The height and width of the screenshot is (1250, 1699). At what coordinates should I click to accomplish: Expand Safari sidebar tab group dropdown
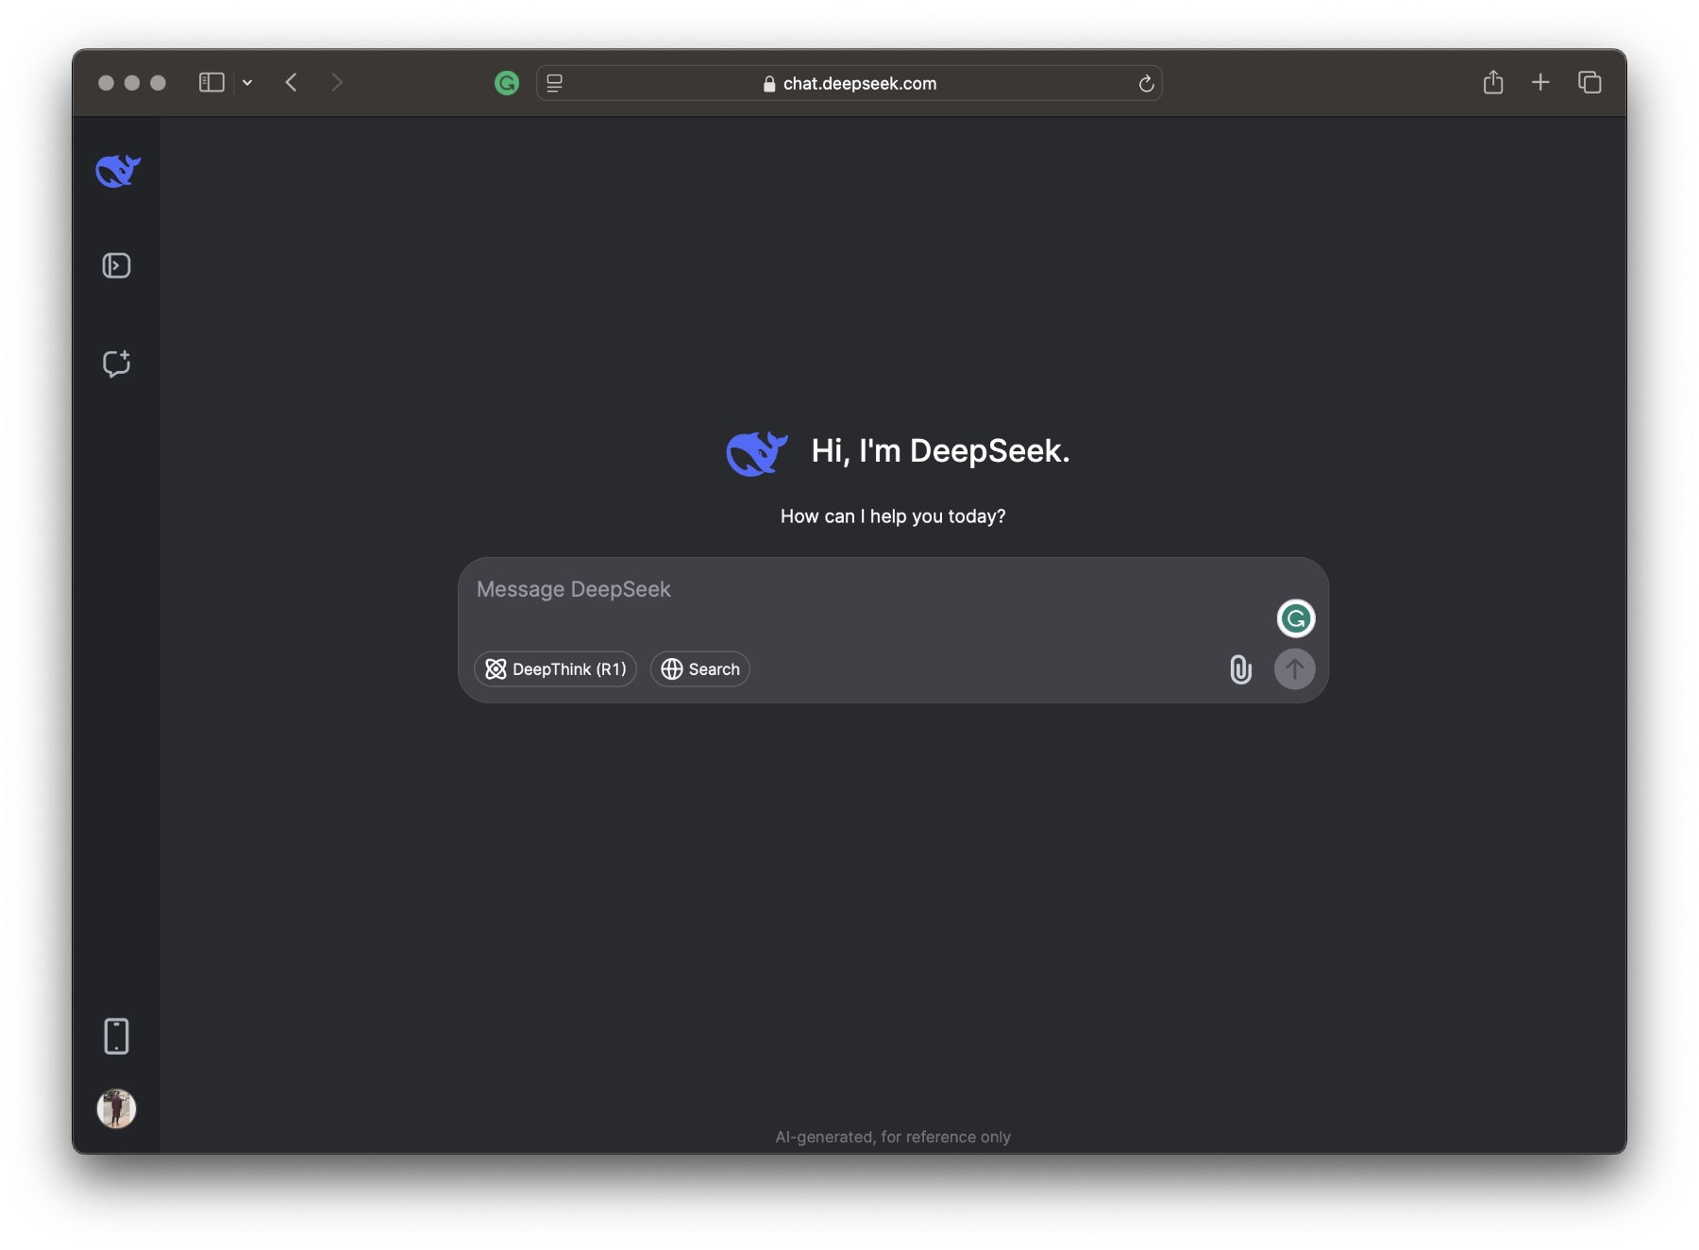[247, 83]
